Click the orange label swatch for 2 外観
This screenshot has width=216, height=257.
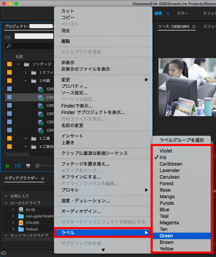9,81
